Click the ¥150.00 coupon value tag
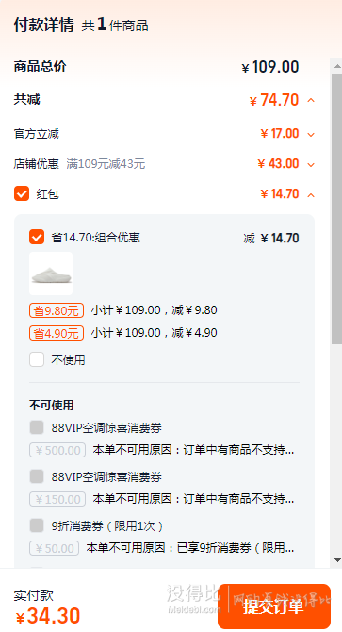This screenshot has height=632, width=342. click(x=57, y=499)
